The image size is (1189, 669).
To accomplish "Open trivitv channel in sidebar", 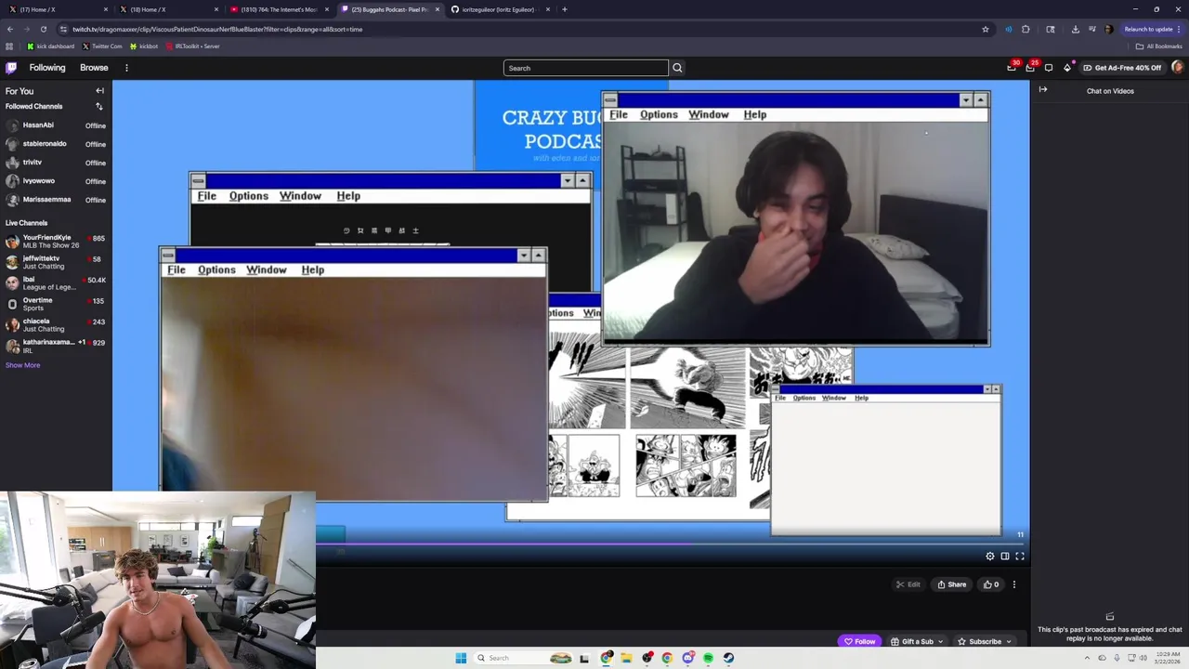I will pyautogui.click(x=56, y=163).
